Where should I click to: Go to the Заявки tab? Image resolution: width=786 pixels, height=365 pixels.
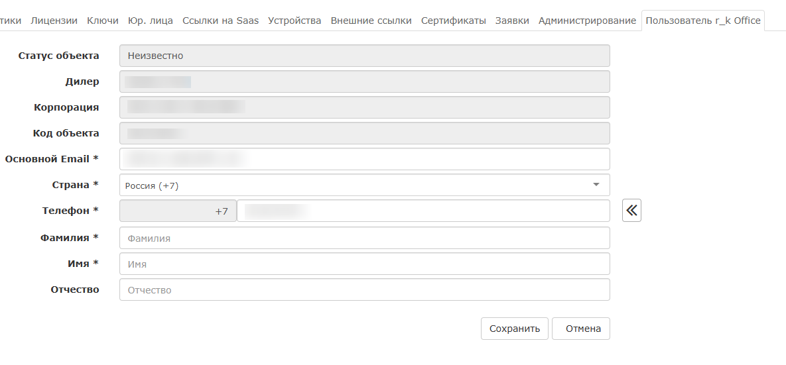512,21
